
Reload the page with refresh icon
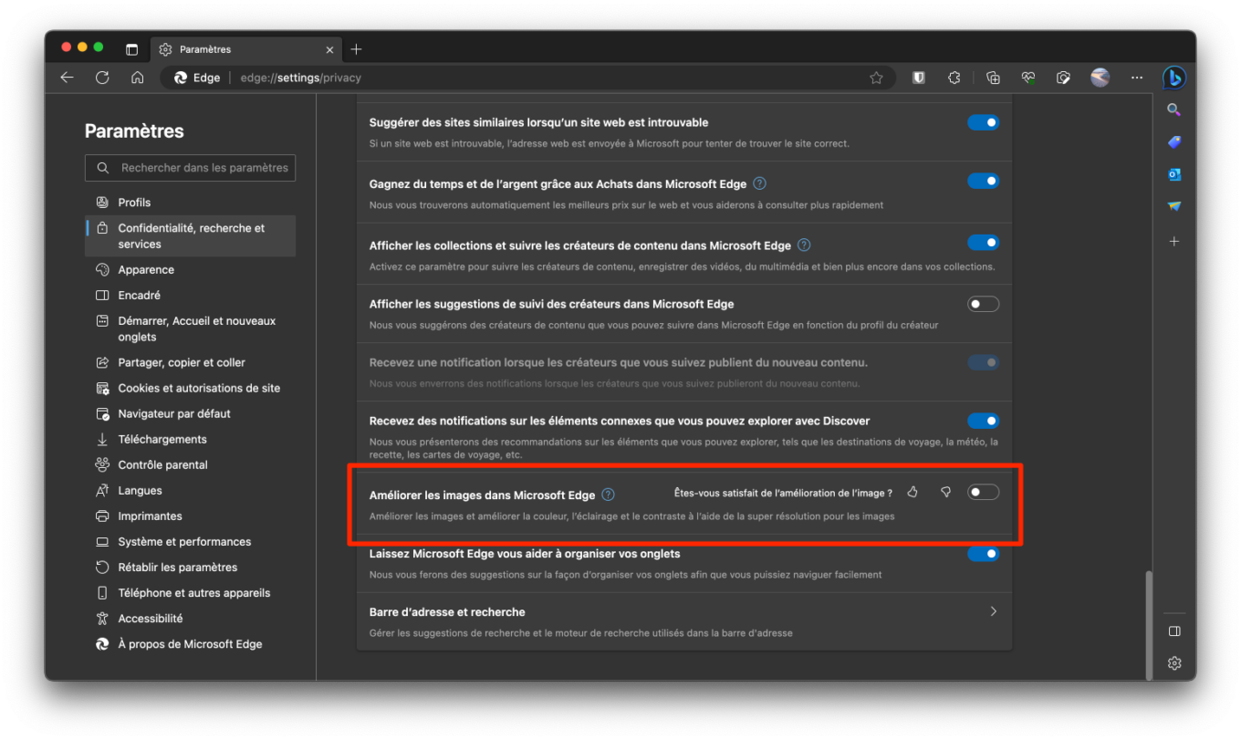[x=102, y=78]
